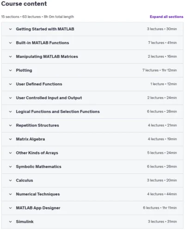Click chevron icon beside User Defined Functions
The height and width of the screenshot is (230, 185).
[10, 84]
